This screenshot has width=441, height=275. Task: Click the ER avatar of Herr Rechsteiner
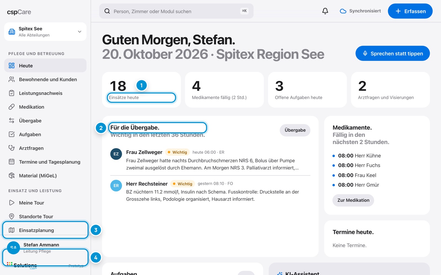(116, 186)
